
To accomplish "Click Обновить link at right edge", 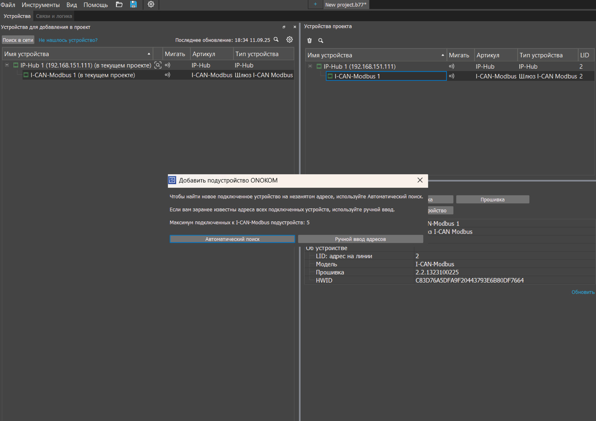I will coord(582,292).
